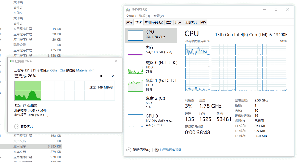Click the Other (G:) source link

click(x=57, y=70)
